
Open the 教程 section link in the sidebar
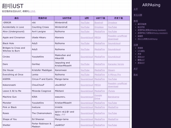136,21
